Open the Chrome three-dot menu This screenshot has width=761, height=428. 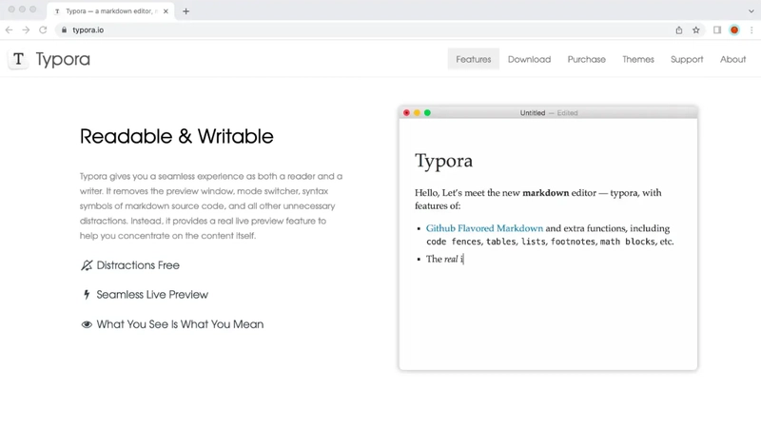(751, 30)
